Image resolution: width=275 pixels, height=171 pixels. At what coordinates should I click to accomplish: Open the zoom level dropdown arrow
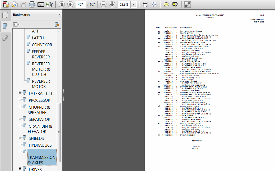click(133, 4)
